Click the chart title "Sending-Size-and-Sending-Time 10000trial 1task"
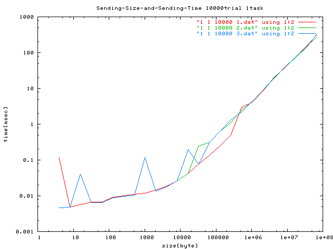 (x=166, y=8)
